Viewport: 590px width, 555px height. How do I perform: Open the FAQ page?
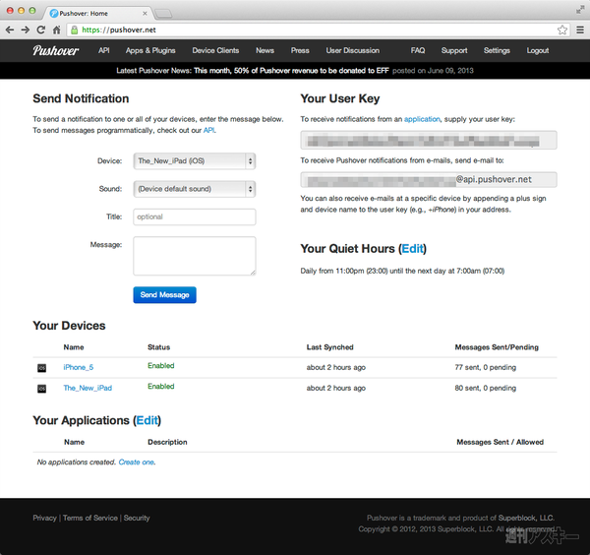(418, 50)
